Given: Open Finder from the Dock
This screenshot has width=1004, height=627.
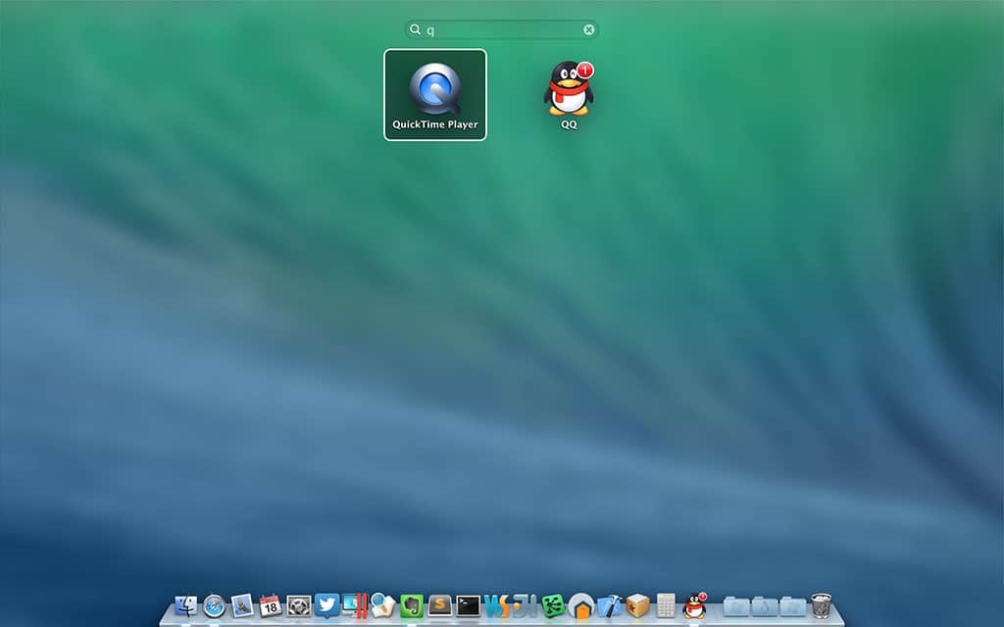Looking at the screenshot, I should 185,605.
